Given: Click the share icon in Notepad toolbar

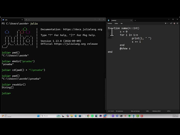Looking at the screenshot, I should point(171,23).
